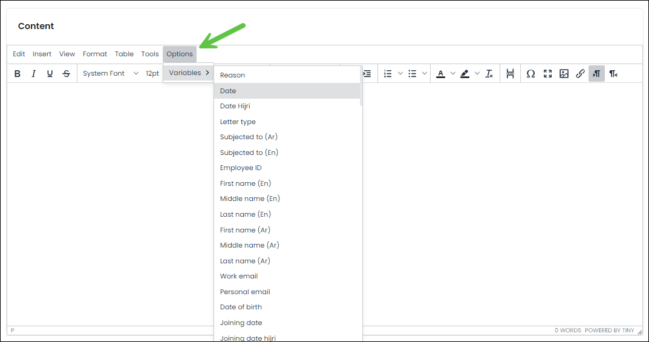This screenshot has height=342, width=649.
Task: Expand the bullet list style options
Action: [x=425, y=74]
